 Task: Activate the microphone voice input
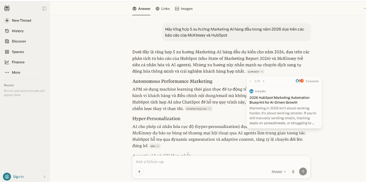point(293,172)
